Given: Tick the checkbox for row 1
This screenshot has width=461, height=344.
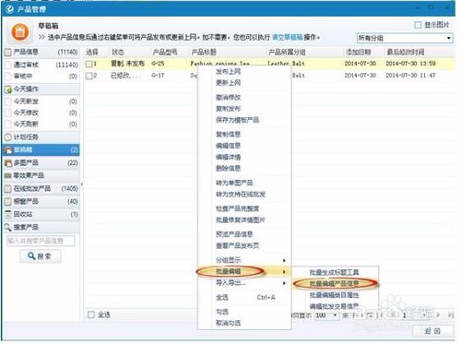Looking at the screenshot, I should tap(89, 64).
